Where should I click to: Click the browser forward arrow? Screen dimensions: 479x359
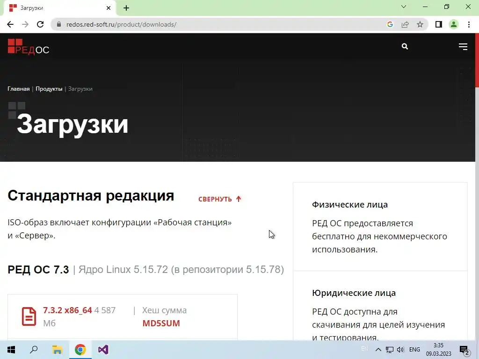[x=25, y=24]
